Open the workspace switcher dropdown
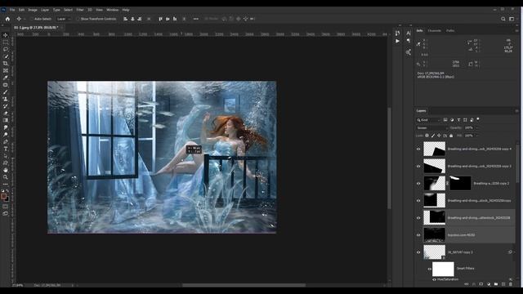Screen dimensions: 523x294 [x=512, y=19]
